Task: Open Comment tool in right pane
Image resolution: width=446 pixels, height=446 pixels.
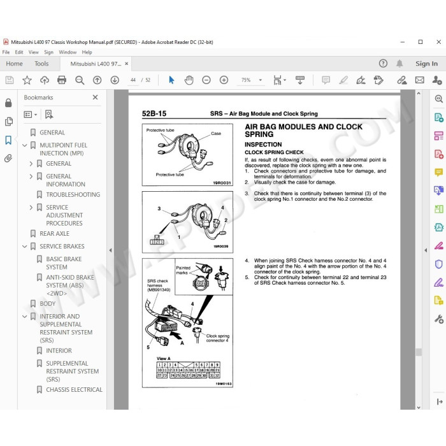Action: point(438,172)
